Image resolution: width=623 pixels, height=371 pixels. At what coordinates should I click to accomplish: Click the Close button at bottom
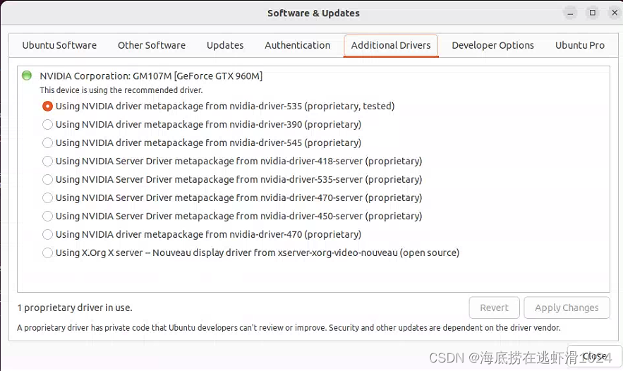click(594, 356)
